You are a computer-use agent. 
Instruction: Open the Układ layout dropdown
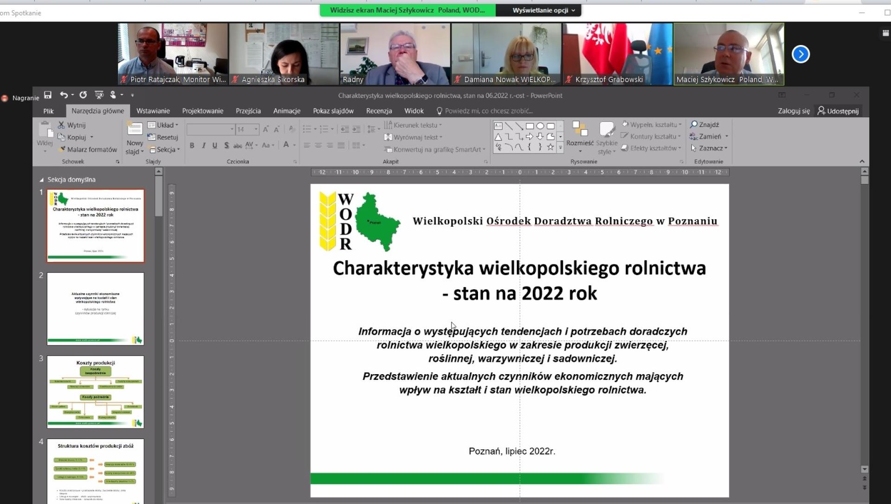point(163,125)
